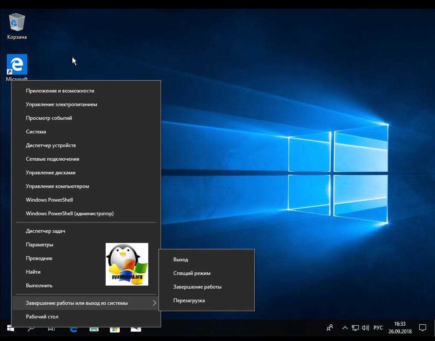Click the Microsoft Edge desktop shortcut

click(17, 65)
